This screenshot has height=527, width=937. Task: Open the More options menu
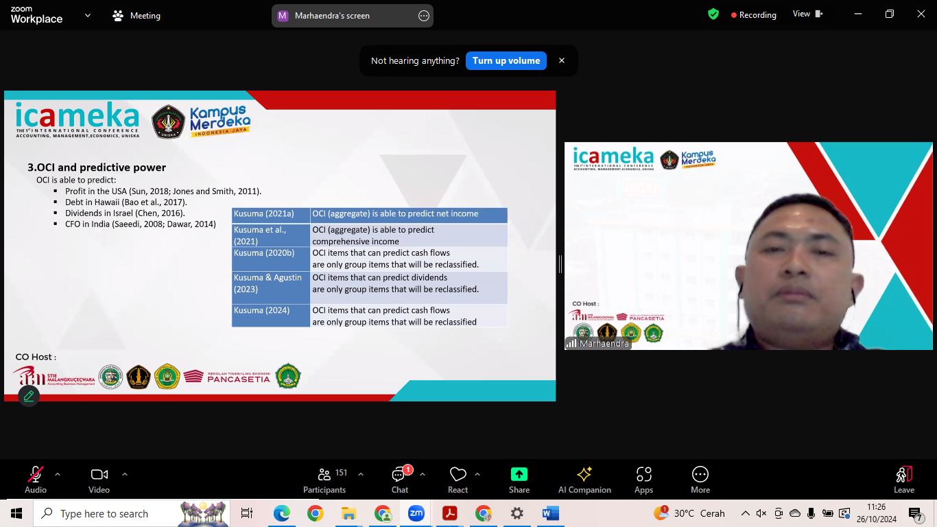point(700,479)
